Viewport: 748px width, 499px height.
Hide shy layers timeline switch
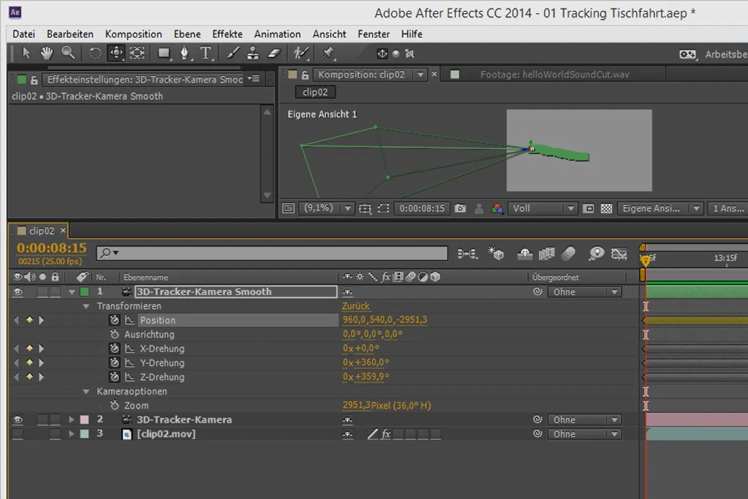click(x=525, y=253)
